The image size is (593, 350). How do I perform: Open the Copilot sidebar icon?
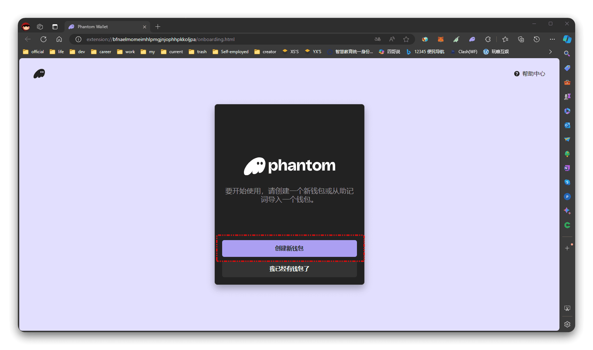point(567,39)
